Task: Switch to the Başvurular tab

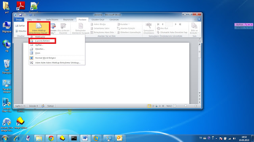Action: tap(68, 20)
